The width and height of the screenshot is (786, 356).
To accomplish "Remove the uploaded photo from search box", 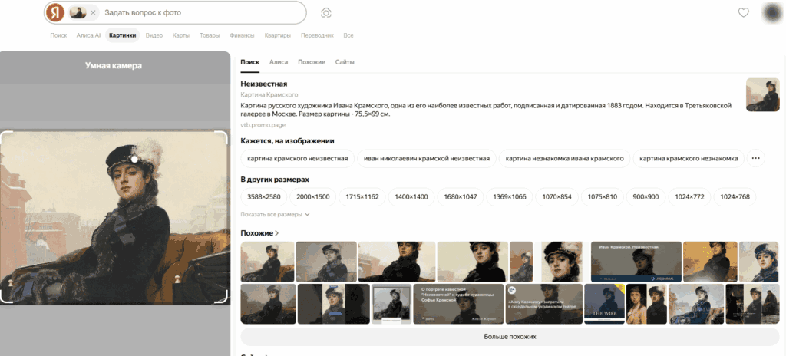I will tap(93, 12).
